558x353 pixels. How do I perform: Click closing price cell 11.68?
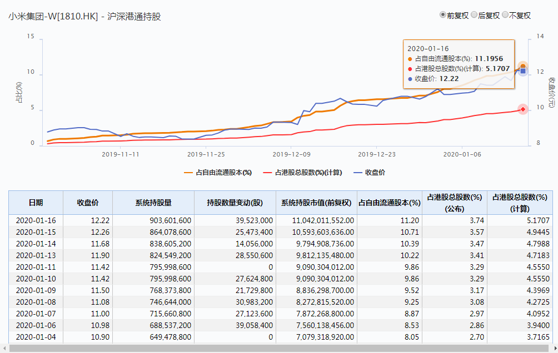tap(101, 244)
